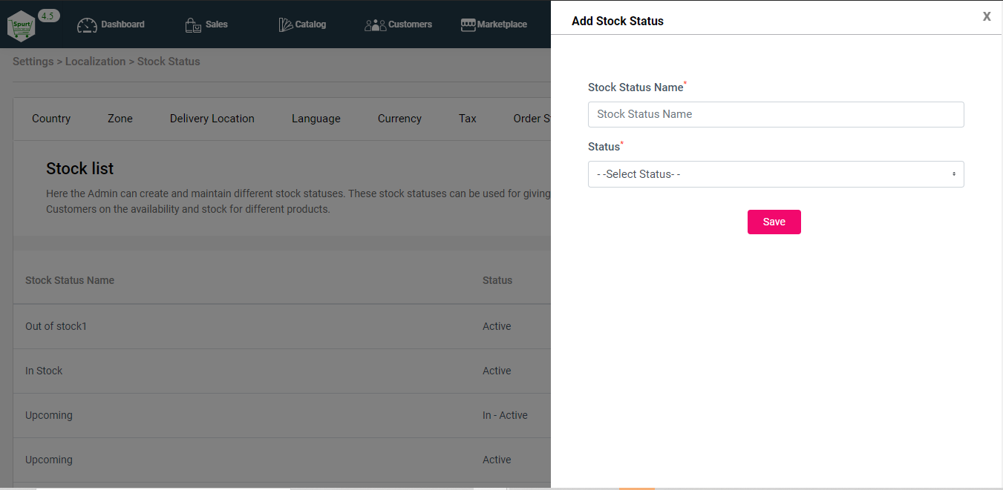Viewport: 1003px width, 490px height.
Task: Click the Stock Status Name field
Action: click(776, 114)
